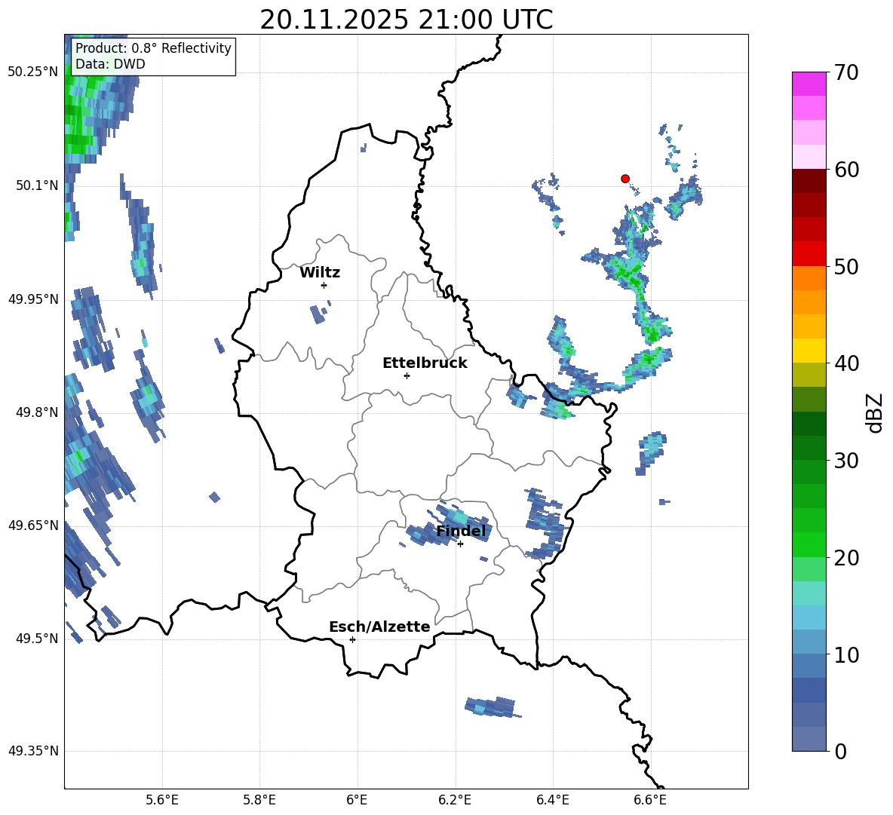Click the Findel station cross marker
This screenshot has width=893, height=815.
(x=460, y=544)
